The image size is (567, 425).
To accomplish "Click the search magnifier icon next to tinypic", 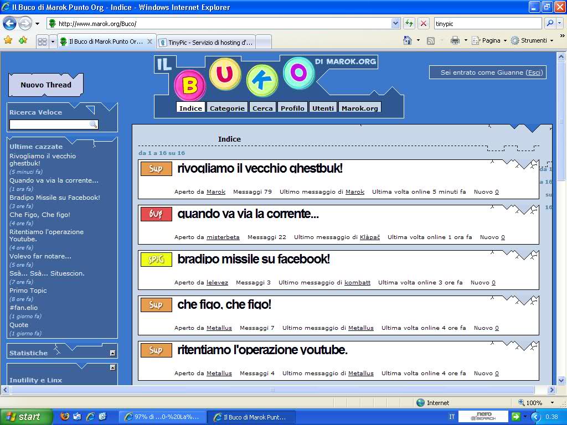I will point(550,23).
